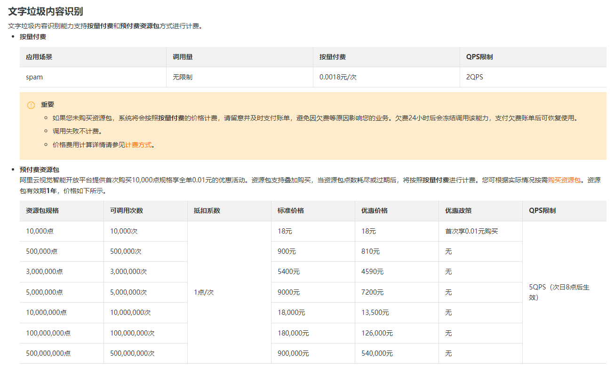The height and width of the screenshot is (367, 614).
Task: Select the 900元 standard price cell
Action: click(x=313, y=251)
